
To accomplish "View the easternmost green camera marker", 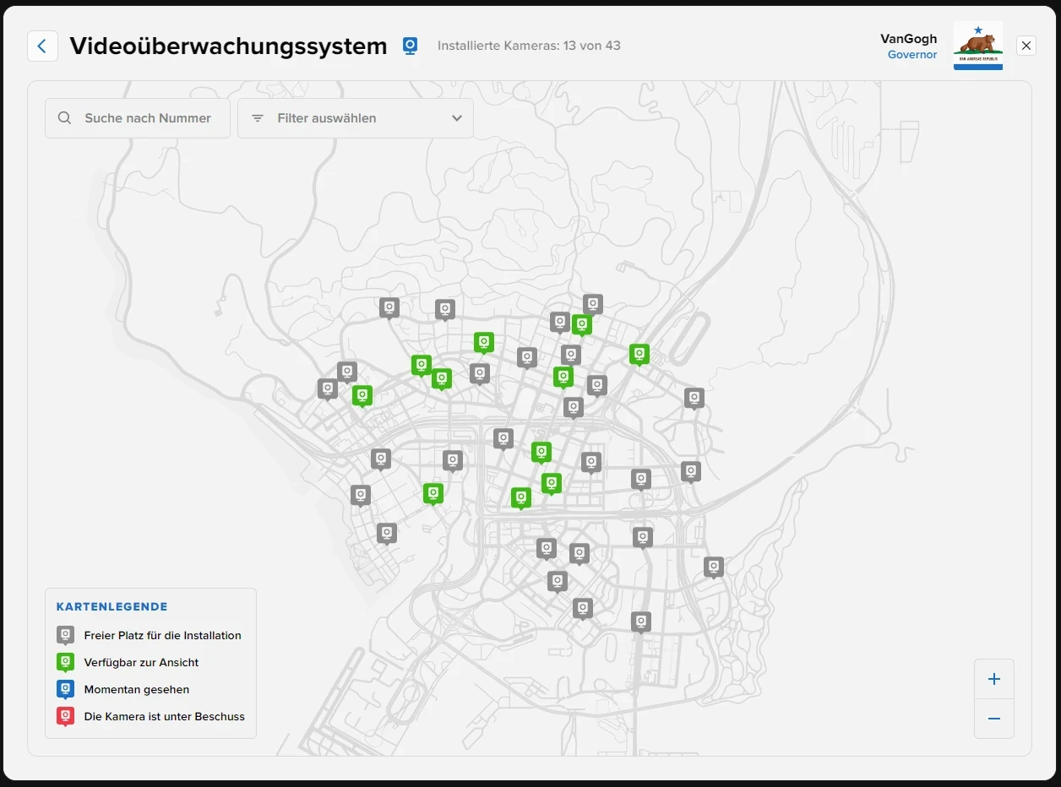I will coord(639,354).
